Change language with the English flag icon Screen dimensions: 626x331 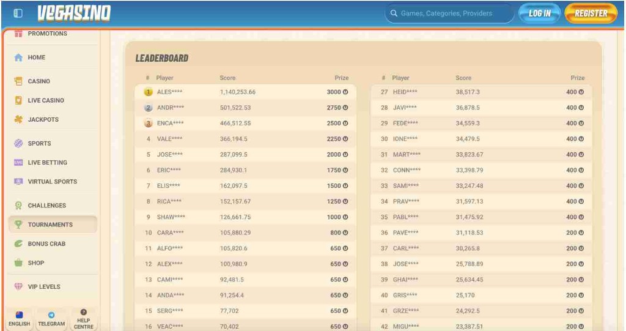click(19, 315)
